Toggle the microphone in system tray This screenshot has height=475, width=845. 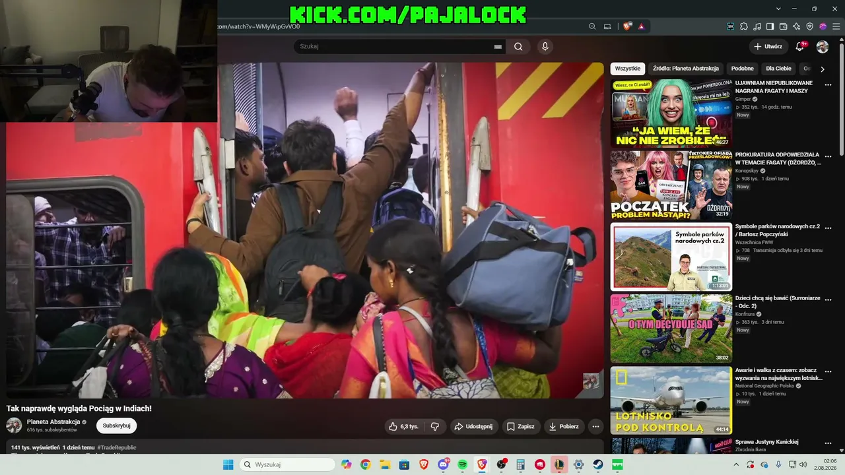tap(778, 464)
